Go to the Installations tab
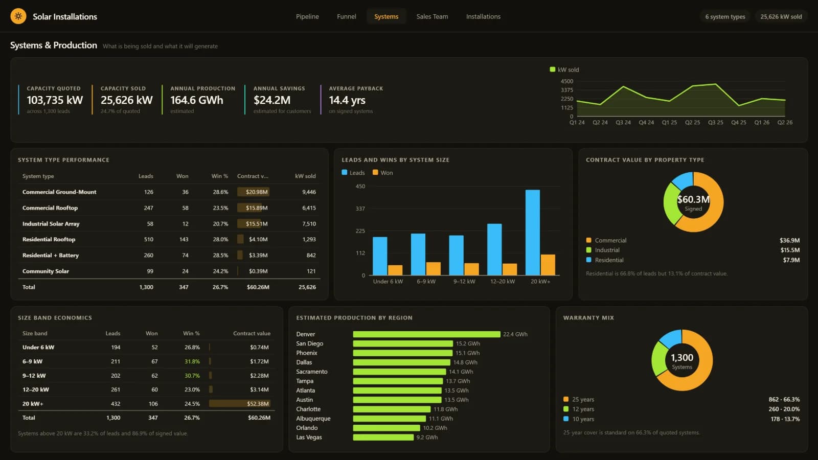This screenshot has width=818, height=460. (x=483, y=16)
